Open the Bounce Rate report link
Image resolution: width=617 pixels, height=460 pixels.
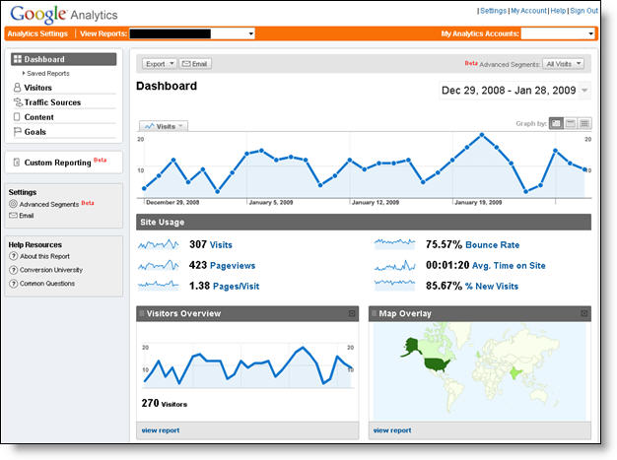click(x=492, y=245)
